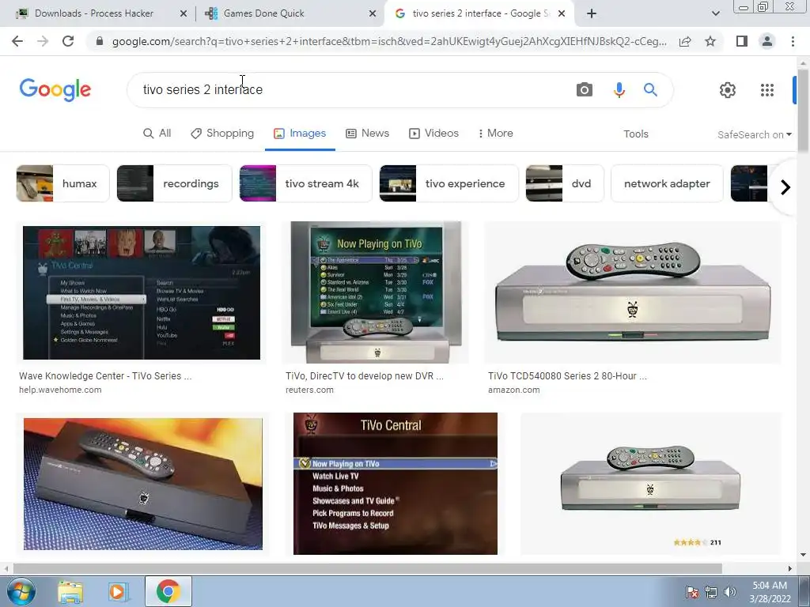The height and width of the screenshot is (607, 810).
Task: Open black TiVo box with remote image
Action: coord(143,484)
